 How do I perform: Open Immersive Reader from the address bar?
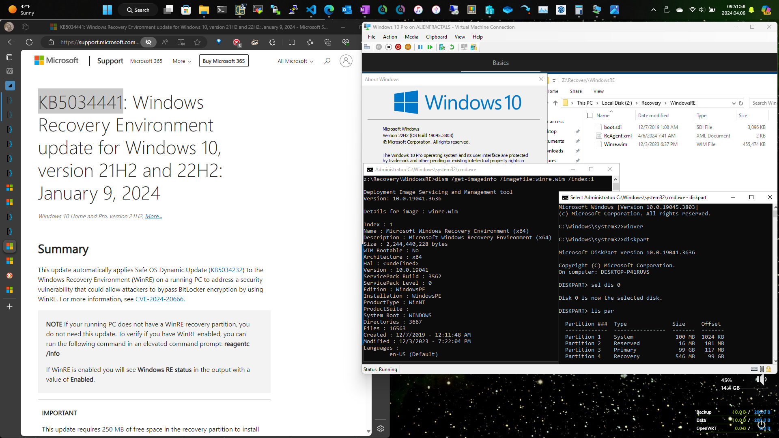click(x=181, y=42)
